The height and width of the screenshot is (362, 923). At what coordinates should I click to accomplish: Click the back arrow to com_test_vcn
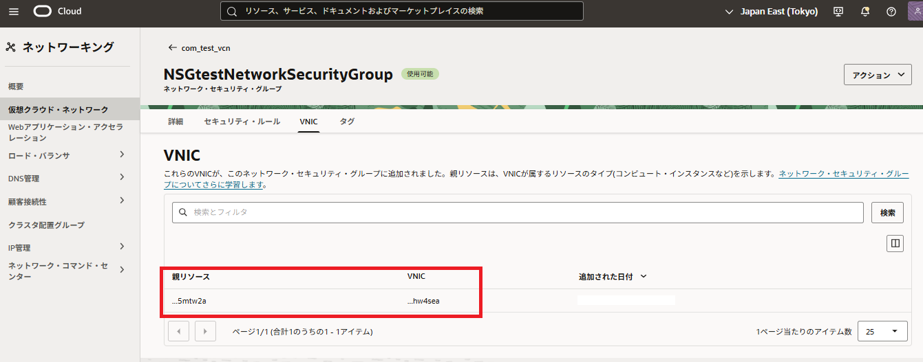click(x=173, y=48)
